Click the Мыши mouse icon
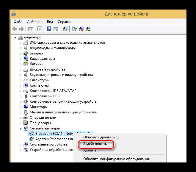196x172 pixels. (x=26, y=112)
